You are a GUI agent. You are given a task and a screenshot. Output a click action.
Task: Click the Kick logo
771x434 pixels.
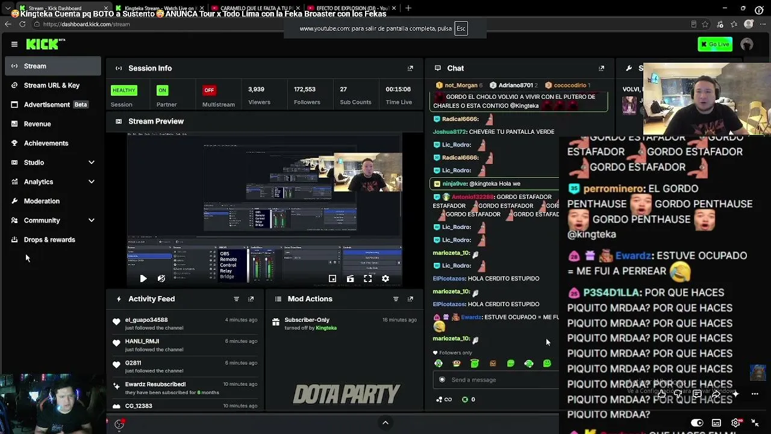(x=46, y=44)
